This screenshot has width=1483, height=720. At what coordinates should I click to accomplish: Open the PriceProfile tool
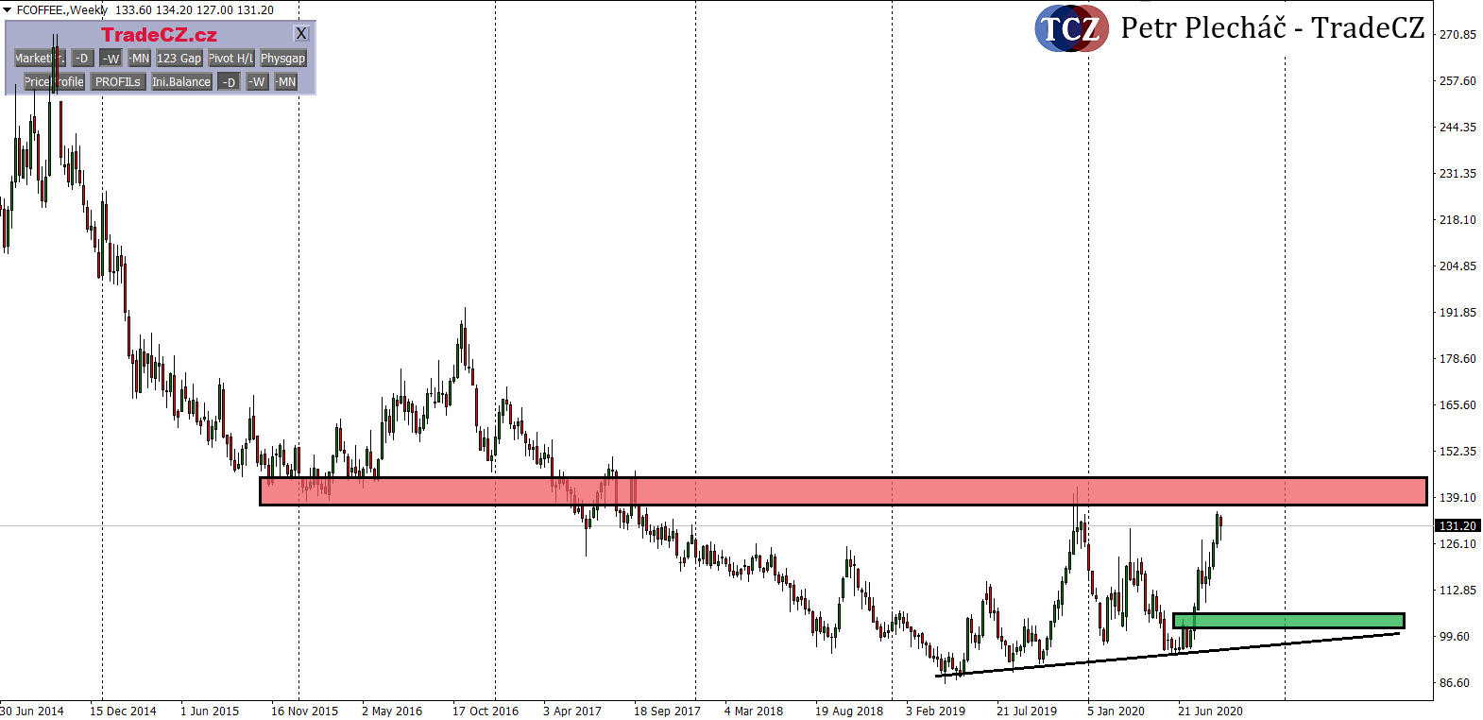pyautogui.click(x=54, y=82)
